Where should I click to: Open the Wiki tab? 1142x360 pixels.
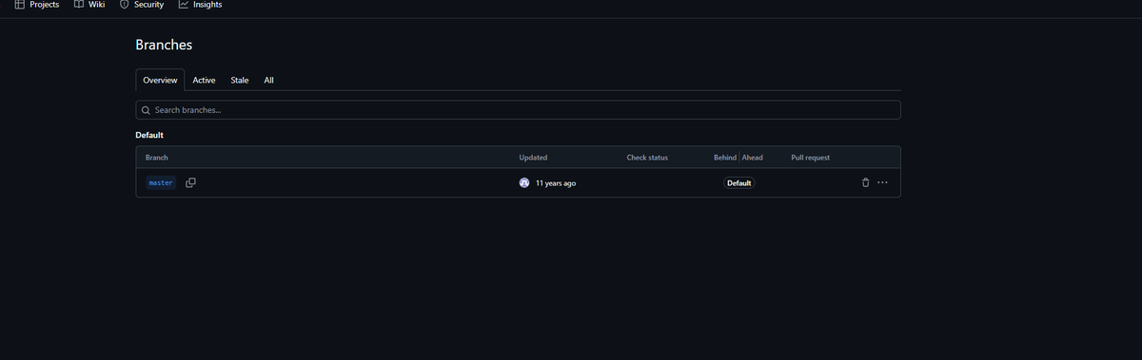[89, 5]
